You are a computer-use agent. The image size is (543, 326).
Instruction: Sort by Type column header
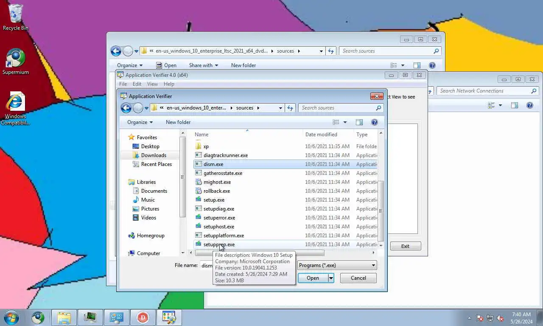pos(365,135)
